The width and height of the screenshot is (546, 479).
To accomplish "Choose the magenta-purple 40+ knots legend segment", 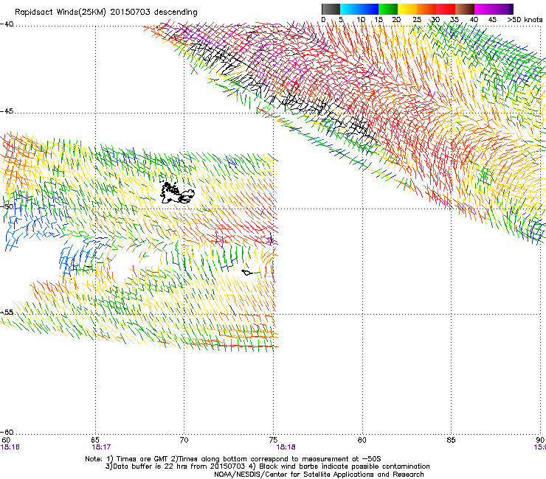I will point(494,9).
